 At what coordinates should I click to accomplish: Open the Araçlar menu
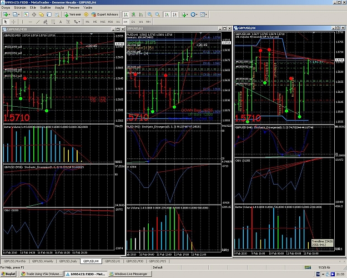pyautogui.click(x=59, y=8)
